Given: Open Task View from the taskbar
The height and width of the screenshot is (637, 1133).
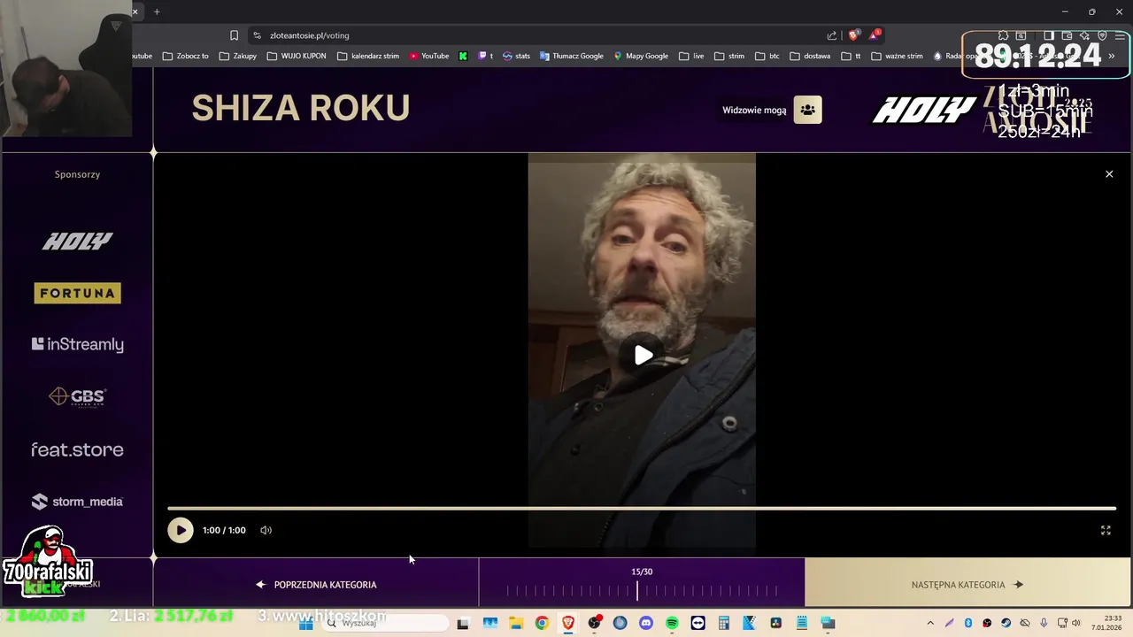Looking at the screenshot, I should [463, 623].
